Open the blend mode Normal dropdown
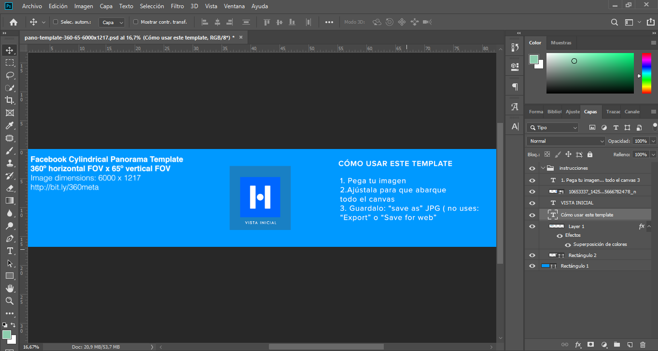The image size is (658, 351). click(x=565, y=141)
